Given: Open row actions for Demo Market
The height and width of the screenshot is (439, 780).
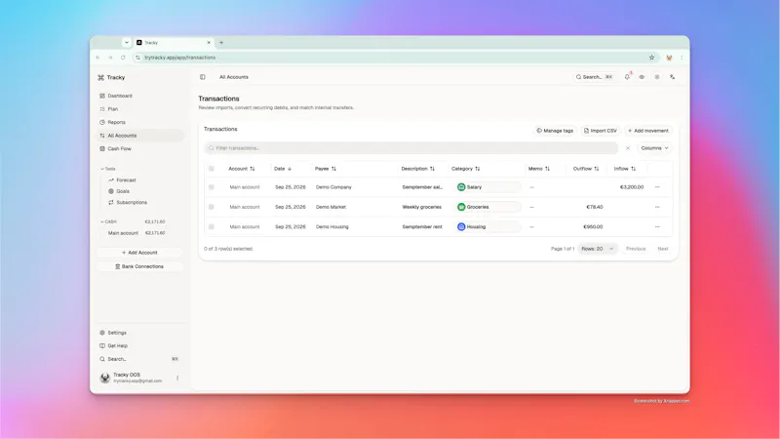Looking at the screenshot, I should [657, 207].
